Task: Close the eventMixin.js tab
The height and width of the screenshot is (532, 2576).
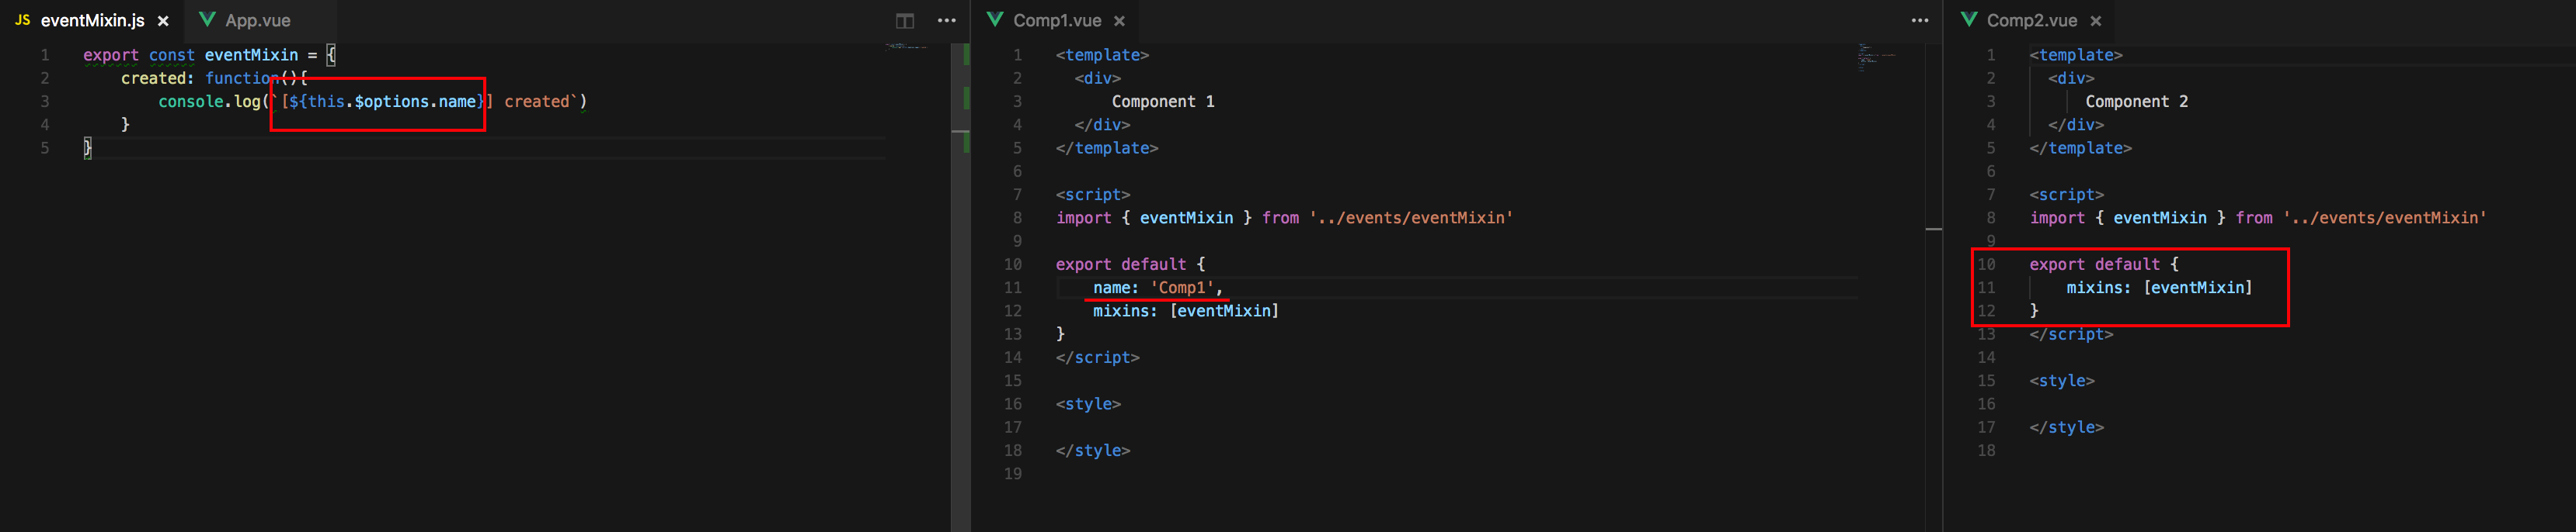Action: [163, 21]
